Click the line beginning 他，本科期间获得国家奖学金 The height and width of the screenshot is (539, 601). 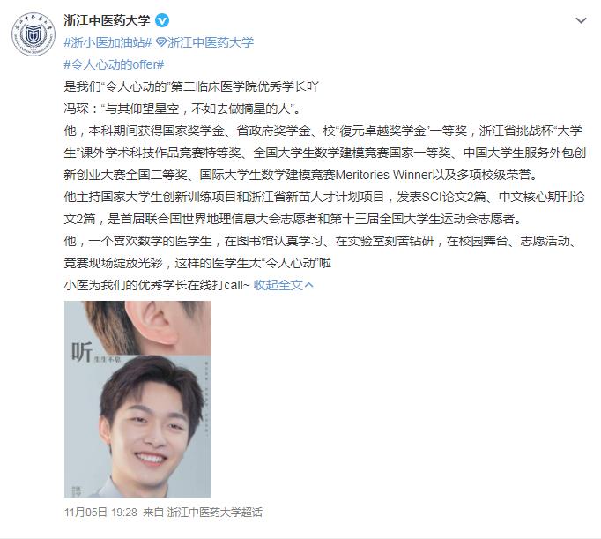pyautogui.click(x=323, y=131)
